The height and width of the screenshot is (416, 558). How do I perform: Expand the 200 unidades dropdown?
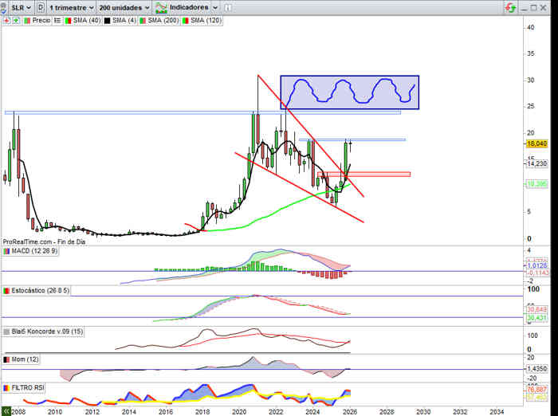coord(124,7)
